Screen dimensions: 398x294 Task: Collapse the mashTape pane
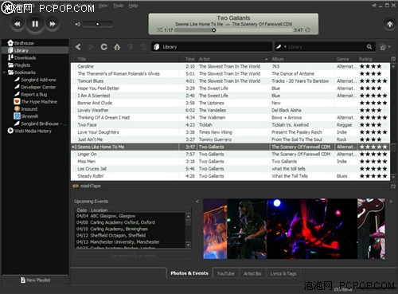(x=393, y=186)
